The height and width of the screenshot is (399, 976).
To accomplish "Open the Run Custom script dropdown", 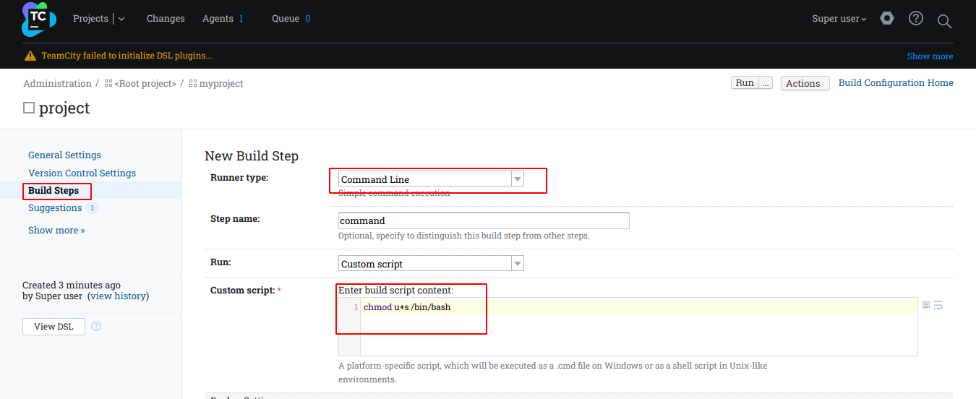I will tap(431, 264).
